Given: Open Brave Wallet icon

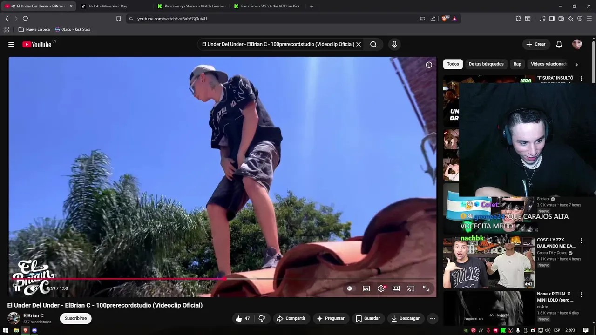Looking at the screenshot, I should (x=561, y=19).
